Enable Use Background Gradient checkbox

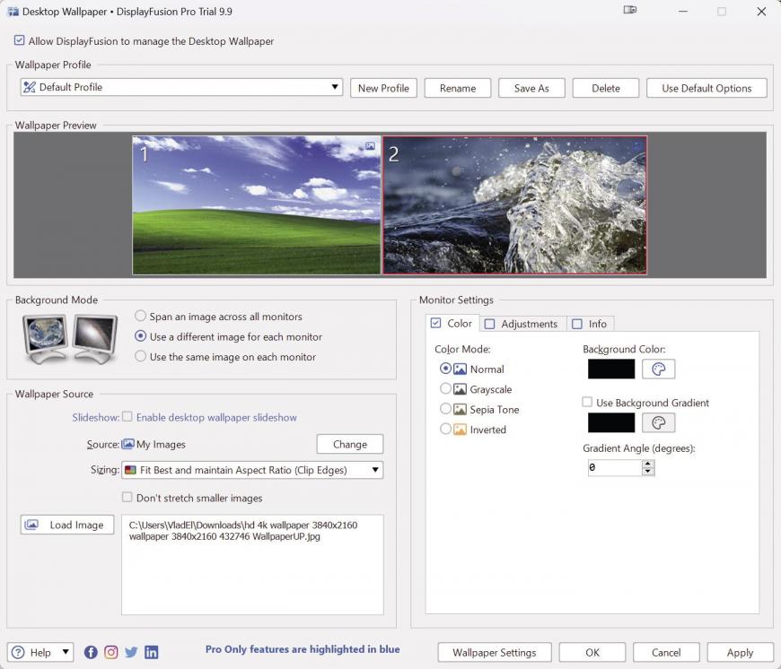pyautogui.click(x=588, y=402)
